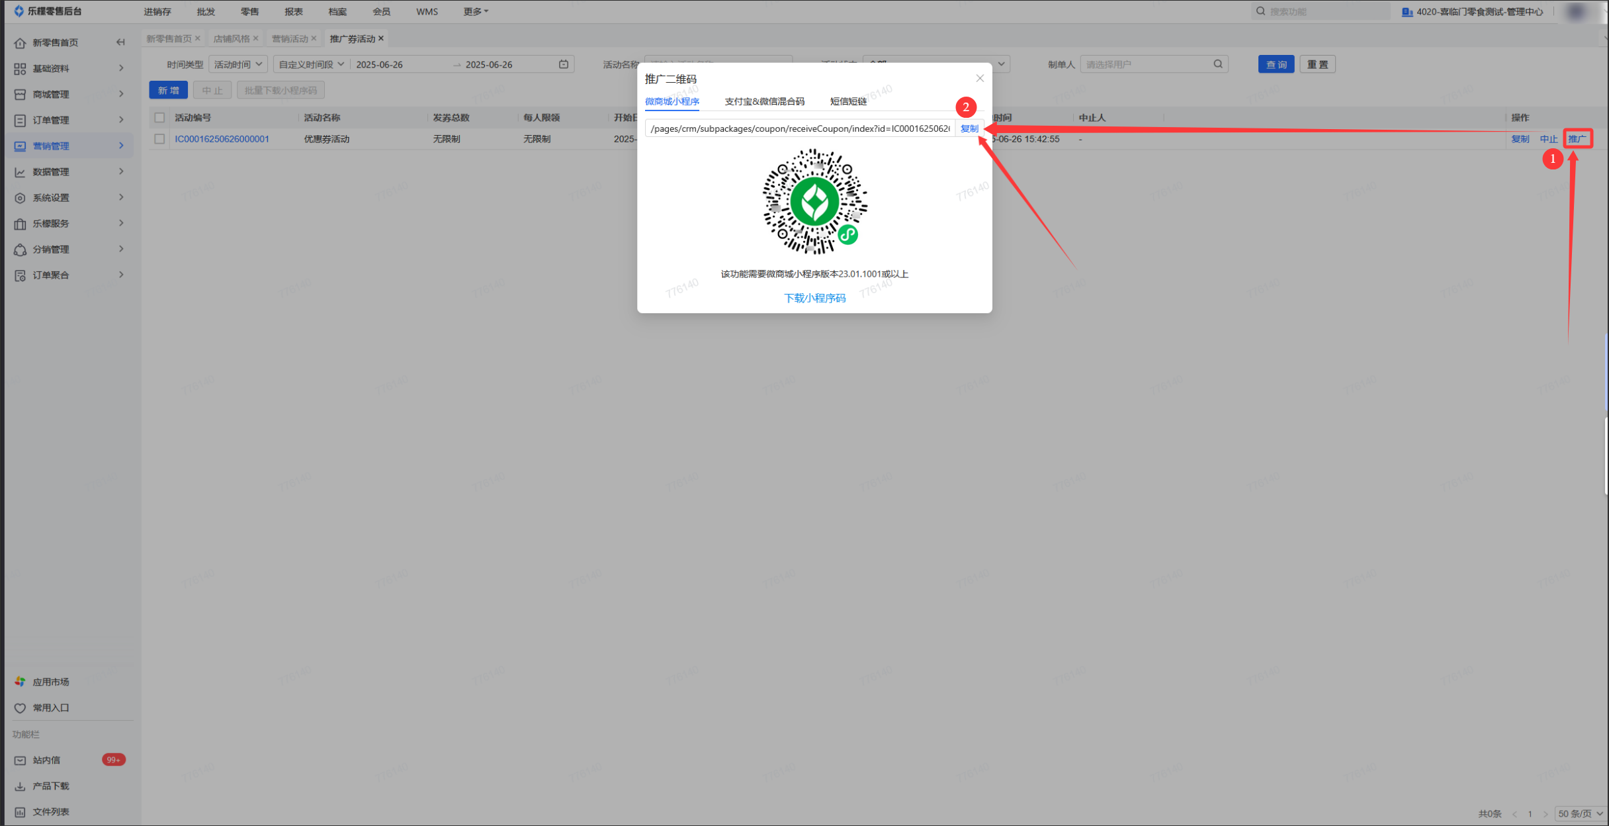Screen dimensions: 1609x826
Task: Click the 分销管理 icon
Action: [20, 250]
